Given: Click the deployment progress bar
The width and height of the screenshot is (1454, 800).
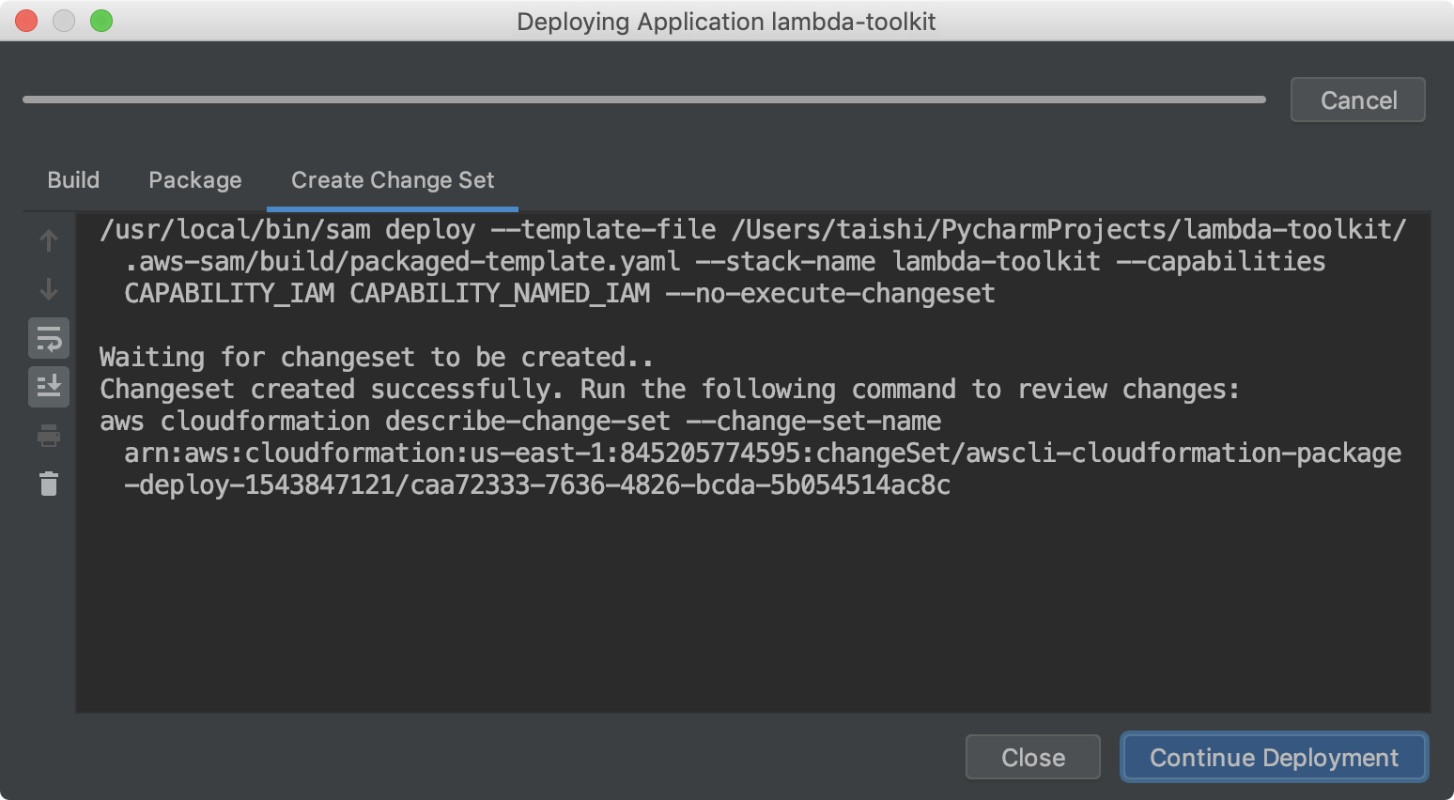Looking at the screenshot, I should pos(644,99).
